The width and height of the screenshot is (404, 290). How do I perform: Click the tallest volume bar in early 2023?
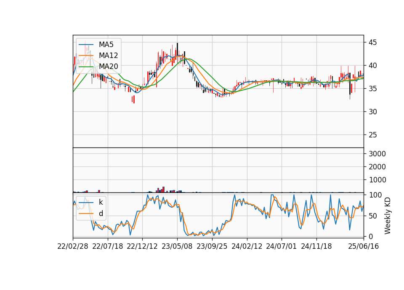(x=163, y=190)
